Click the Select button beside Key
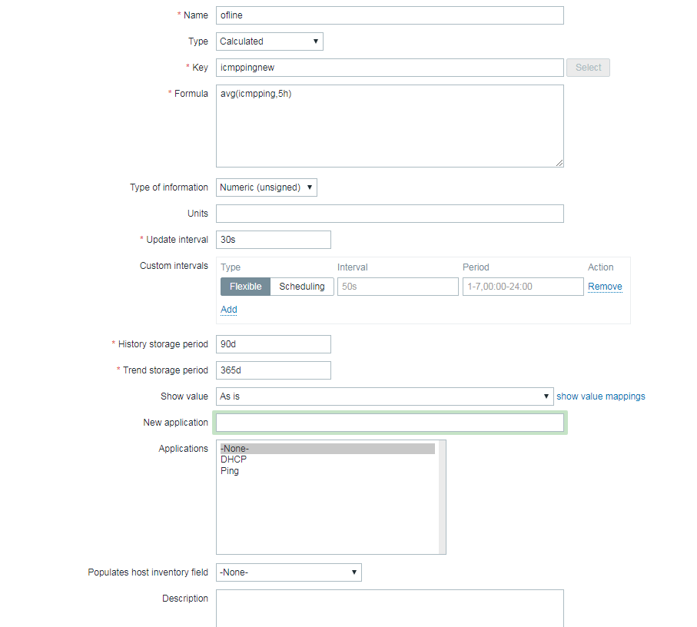This screenshot has height=627, width=697. [588, 68]
